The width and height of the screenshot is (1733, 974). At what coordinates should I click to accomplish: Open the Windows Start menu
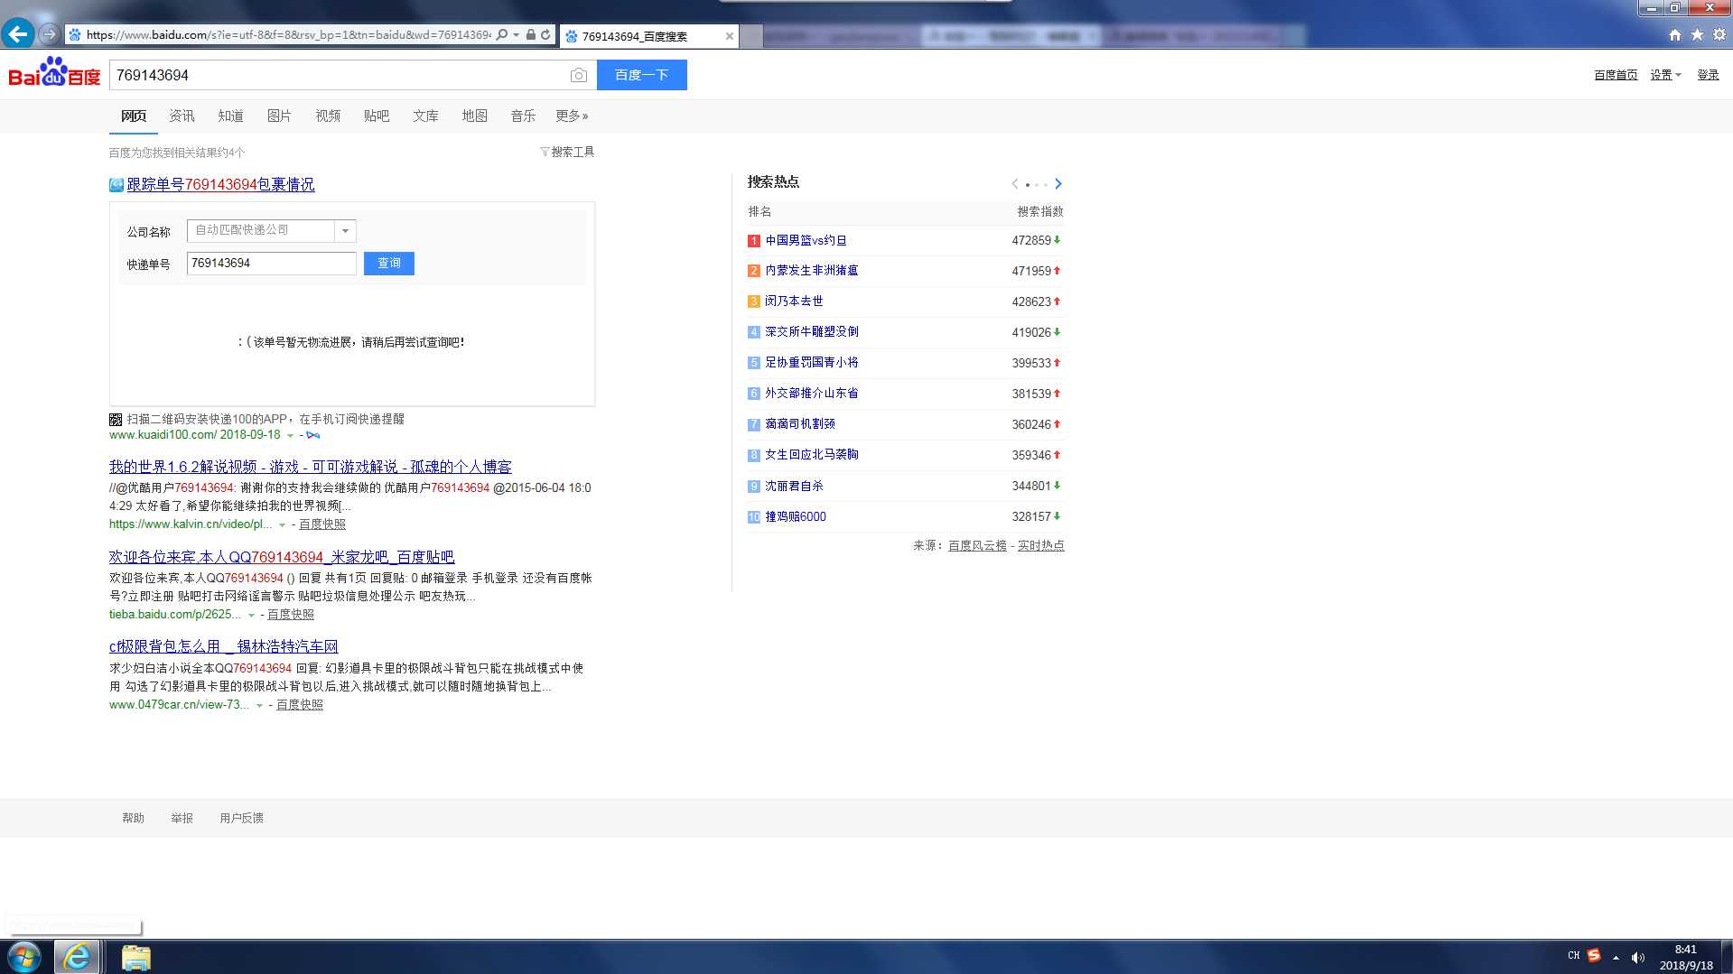[24, 957]
